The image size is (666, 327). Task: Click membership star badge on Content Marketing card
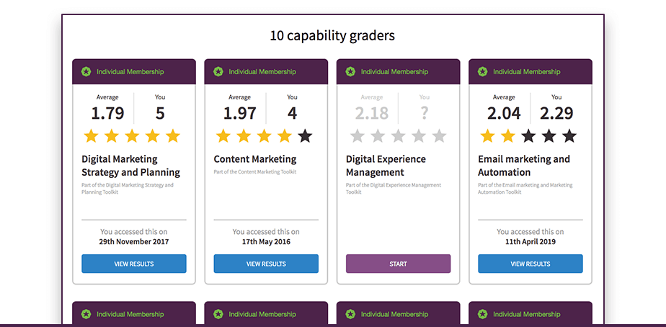[x=218, y=71]
